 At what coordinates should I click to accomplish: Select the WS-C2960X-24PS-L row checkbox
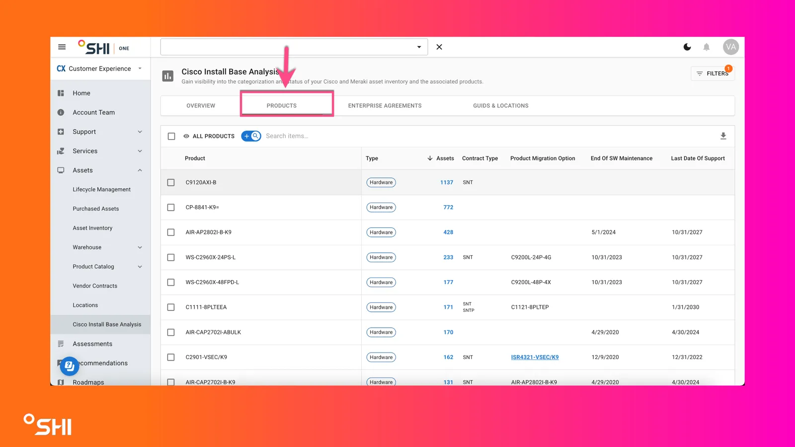(x=171, y=257)
